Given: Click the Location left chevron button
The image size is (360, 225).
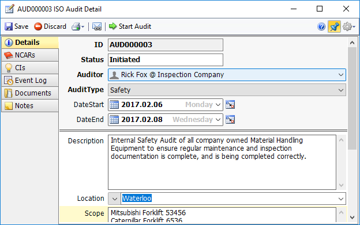Looking at the screenshot, I should (114, 199).
